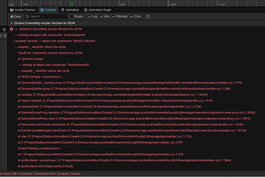Select the 'at Object.serialize' stack line
The width and height of the screenshot is (265, 178).
point(115,101)
